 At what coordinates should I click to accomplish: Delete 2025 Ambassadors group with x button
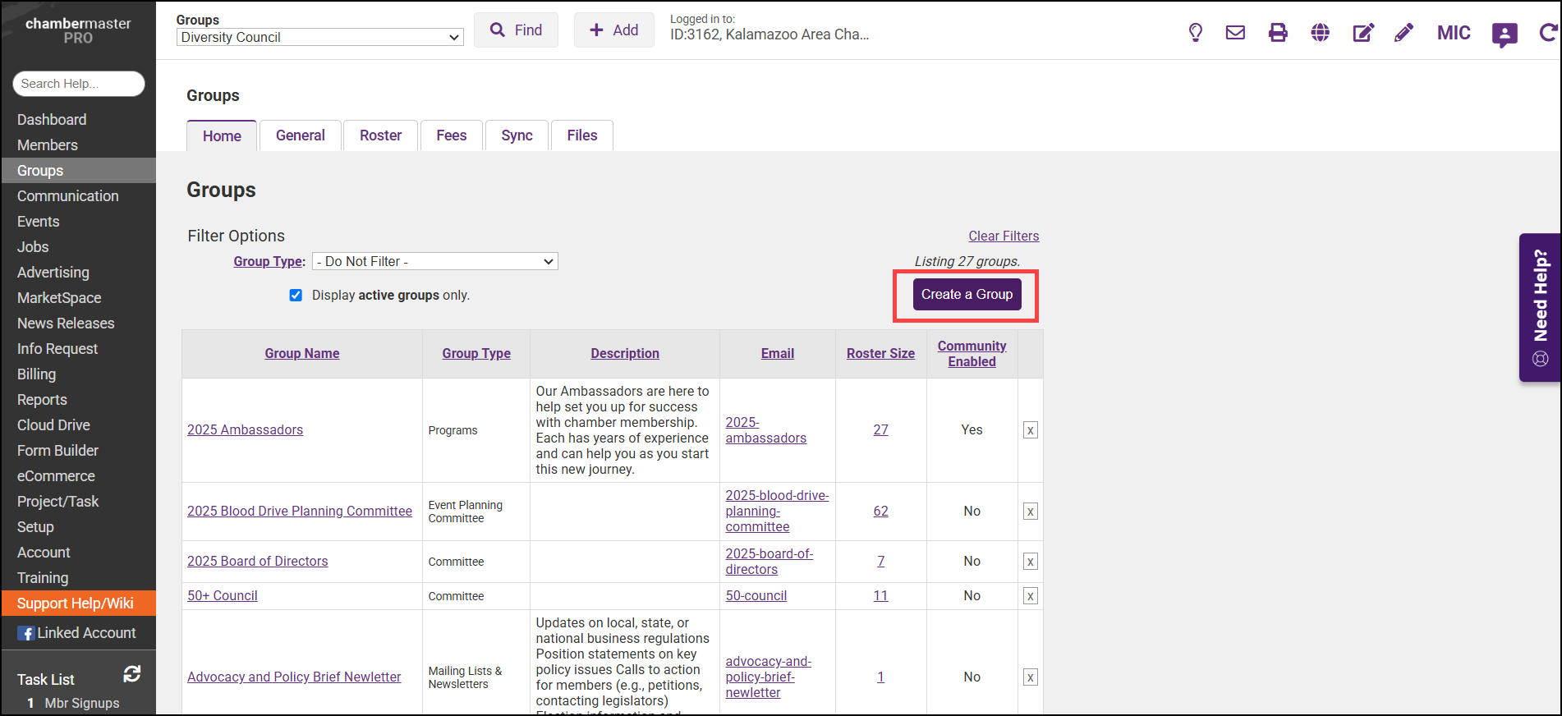(x=1030, y=430)
